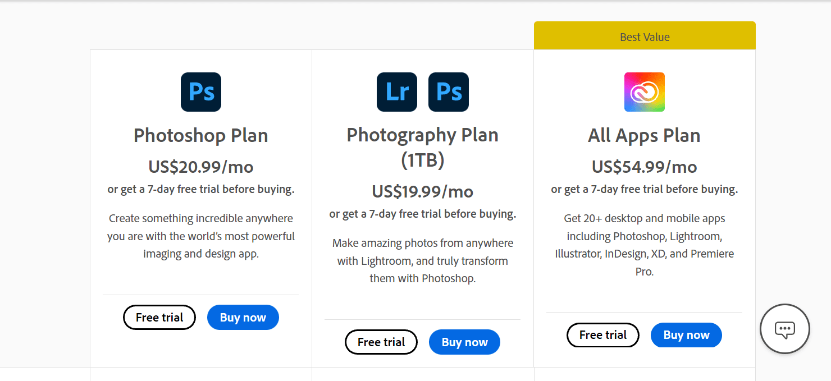Start a Free trial for the Photoshop Plan
831x381 pixels.
(x=159, y=317)
